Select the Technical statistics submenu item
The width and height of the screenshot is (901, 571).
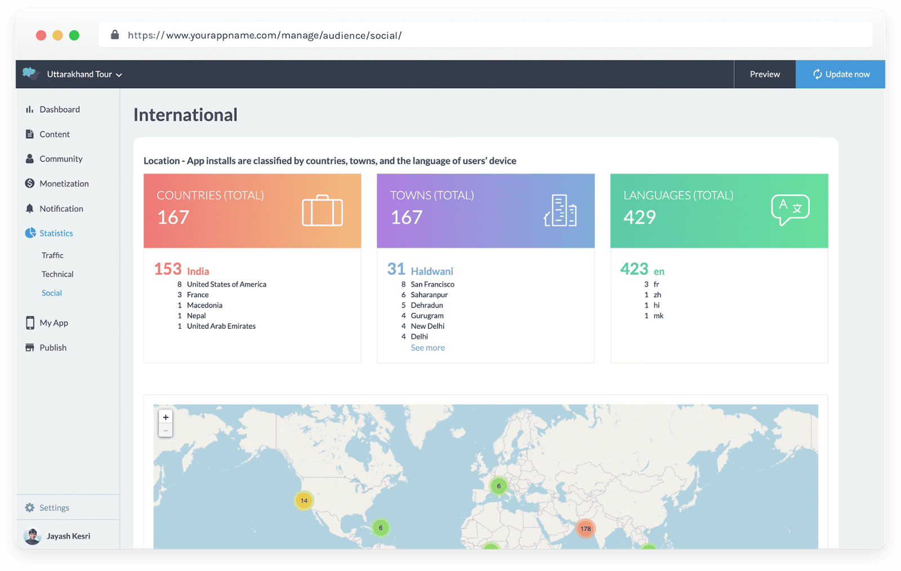(57, 274)
